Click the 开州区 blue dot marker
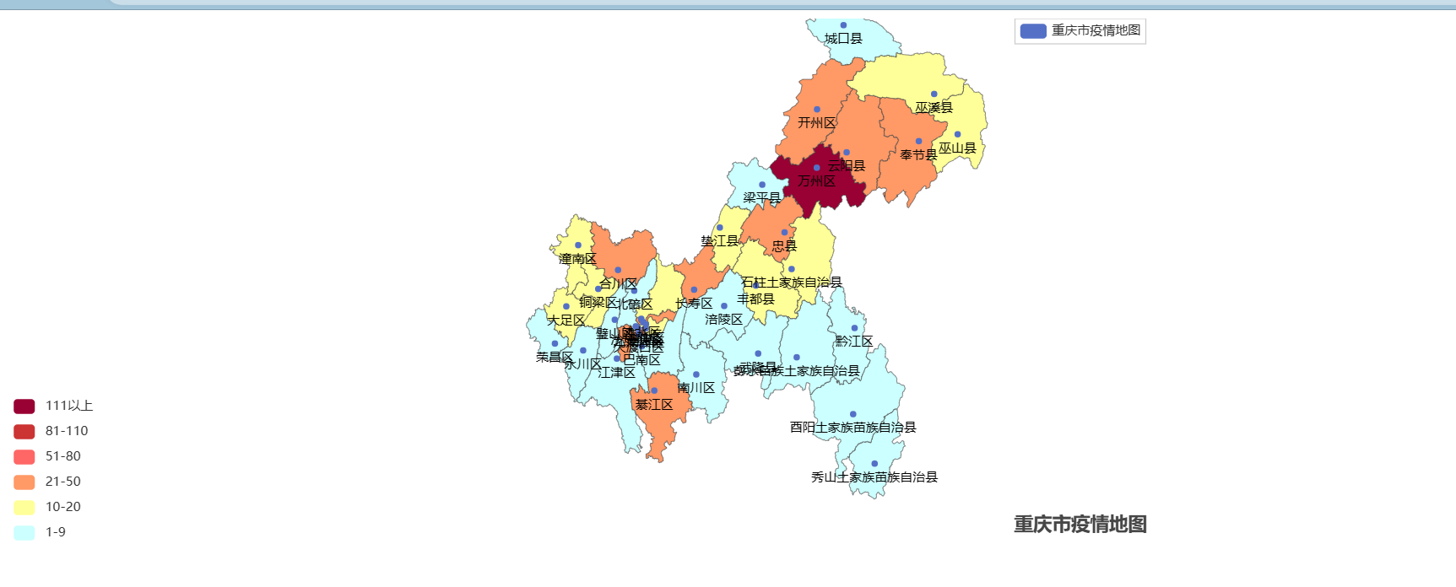1456x587 pixels. tap(816, 110)
